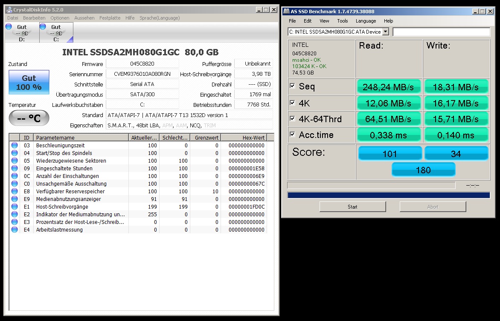The width and height of the screenshot is (500, 321).
Task: Click the 7768 Std. operating hours value
Action: pyautogui.click(x=253, y=104)
